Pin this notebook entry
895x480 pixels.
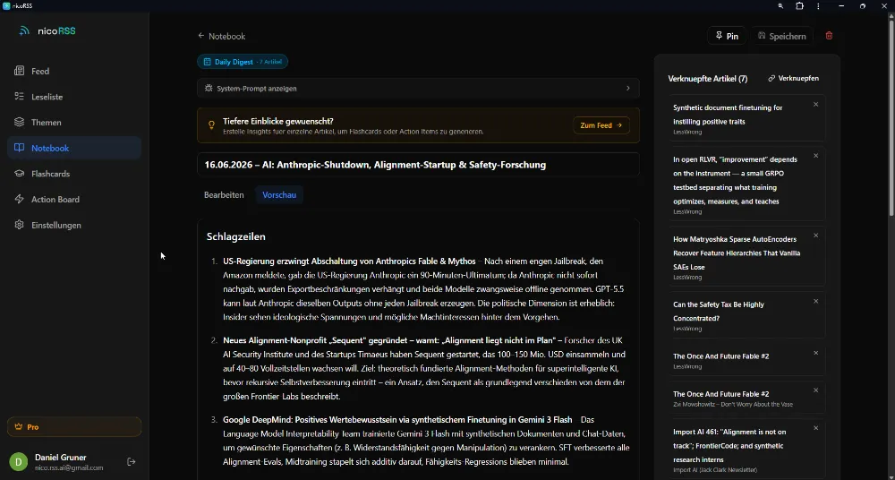pos(727,36)
